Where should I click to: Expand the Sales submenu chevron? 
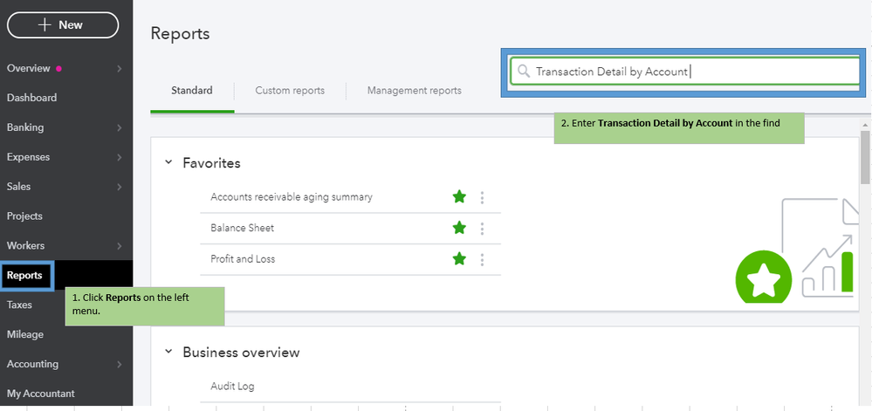120,187
